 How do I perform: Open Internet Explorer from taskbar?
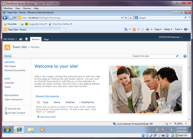19,130
